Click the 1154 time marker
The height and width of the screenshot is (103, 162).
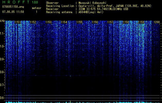pos(64,22)
